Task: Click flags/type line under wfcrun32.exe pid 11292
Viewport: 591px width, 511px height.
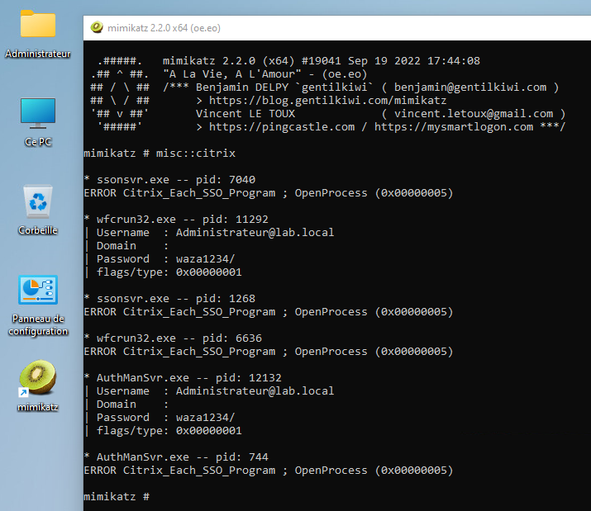Action: tap(163, 272)
